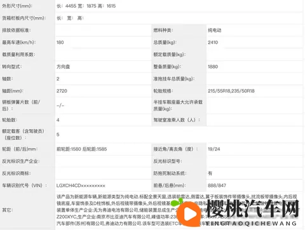This screenshot has width=305, height=230.
Task: Click the 转向型式 label
Action: tap(12, 67)
